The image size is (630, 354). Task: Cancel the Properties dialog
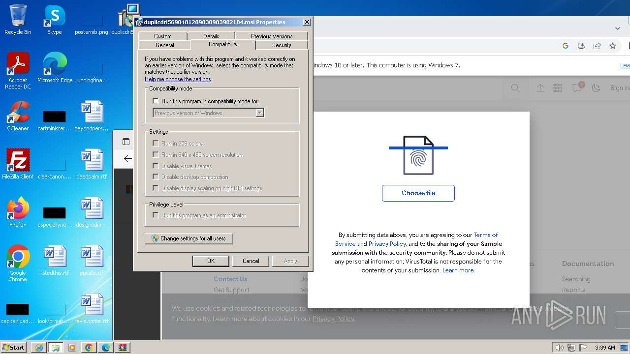251,261
